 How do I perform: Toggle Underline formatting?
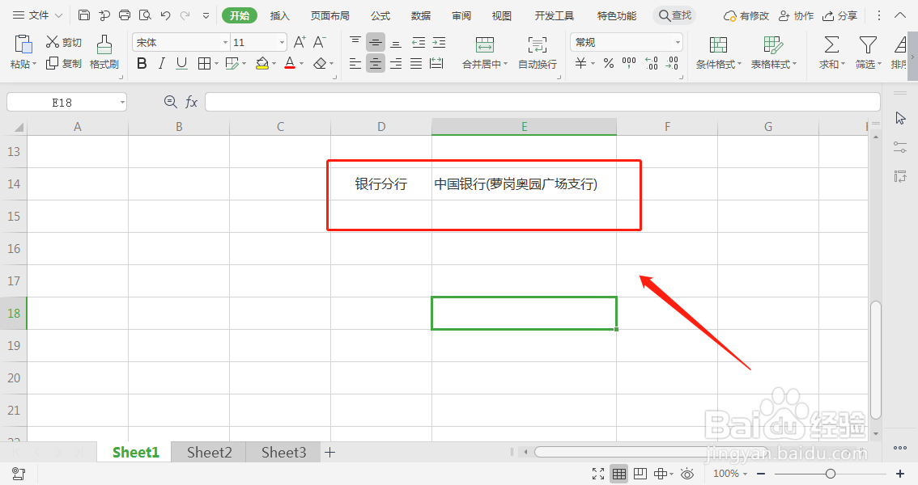[x=181, y=63]
